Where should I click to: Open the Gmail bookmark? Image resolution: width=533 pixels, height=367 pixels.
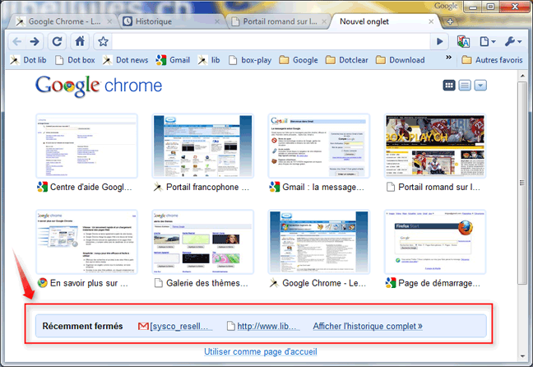coord(173,60)
